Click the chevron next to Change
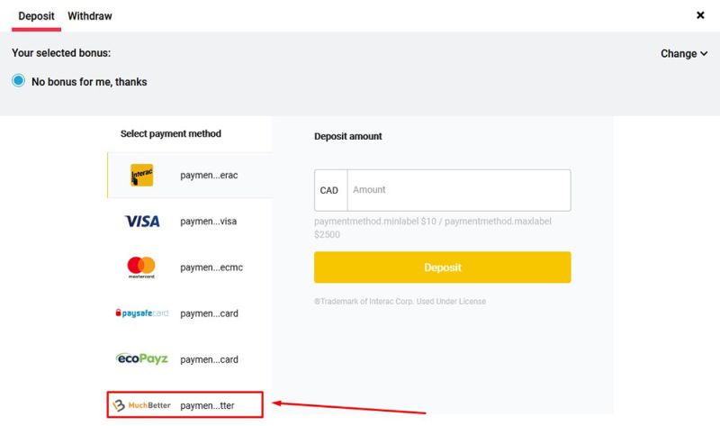The image size is (720, 426). click(x=704, y=54)
